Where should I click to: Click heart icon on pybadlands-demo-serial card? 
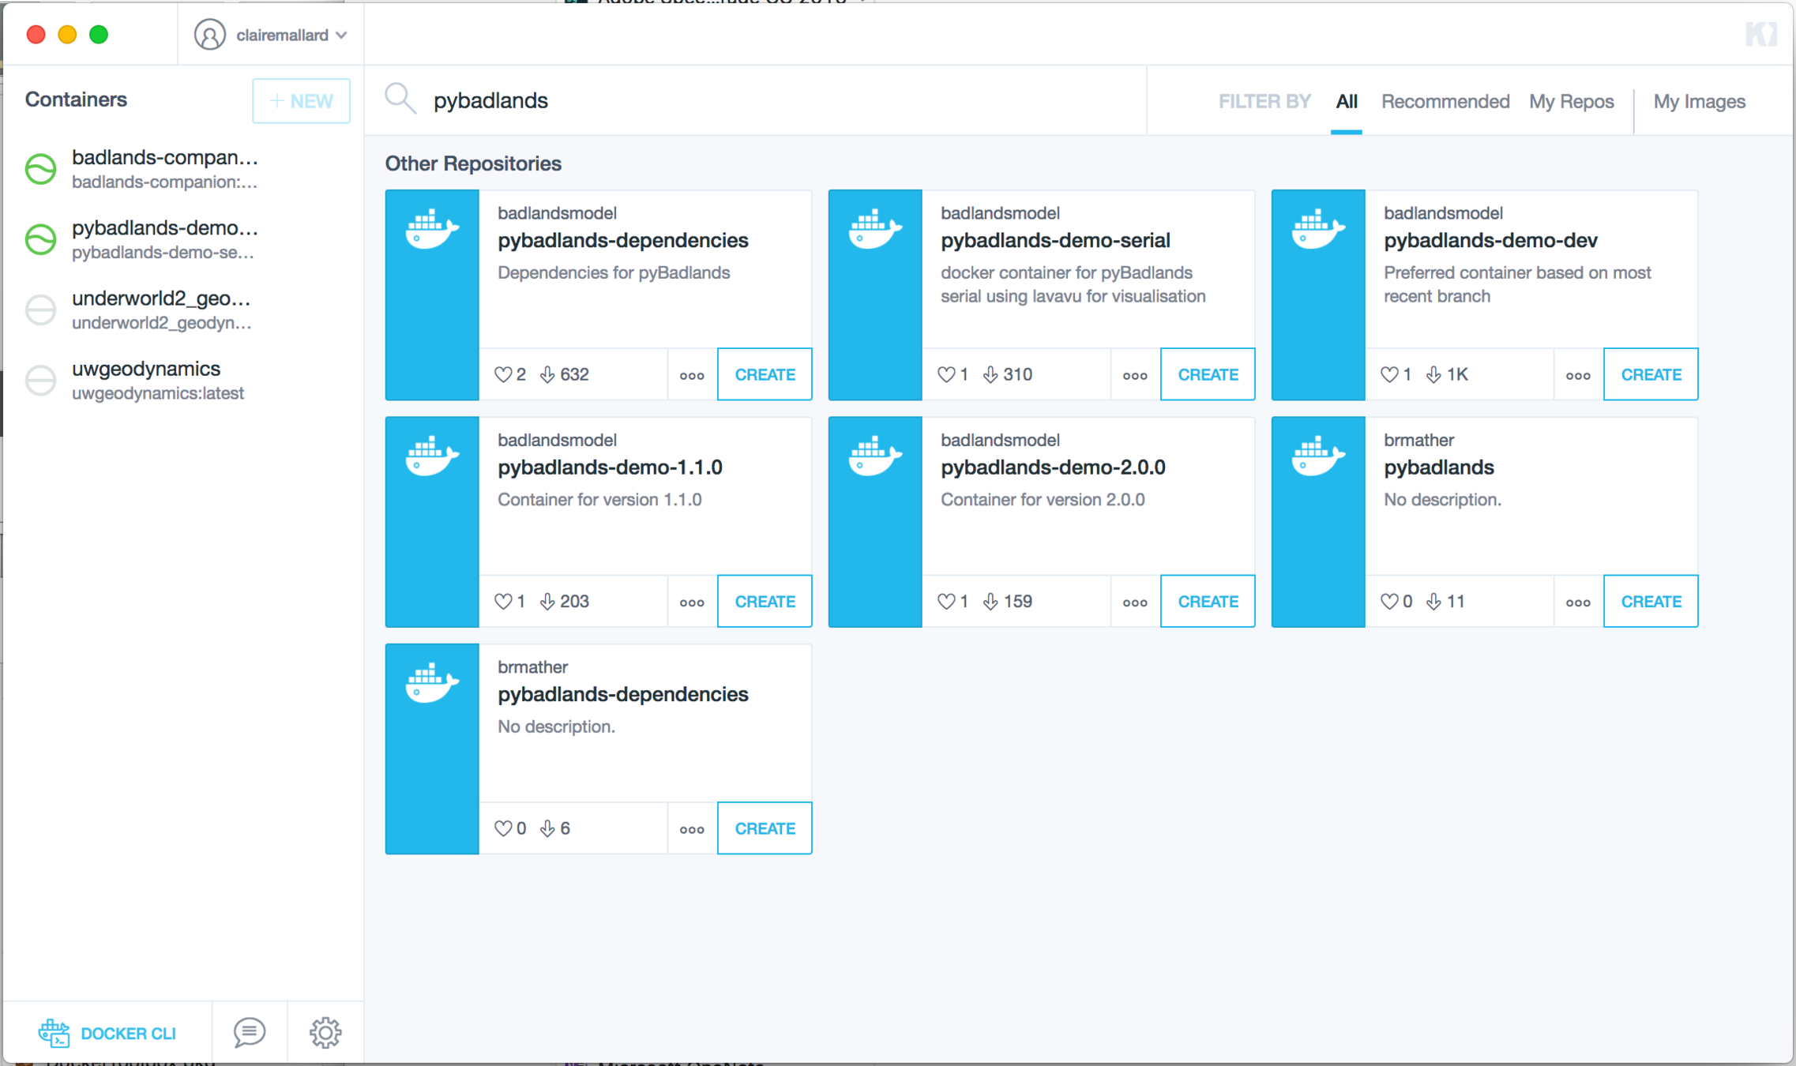pos(945,374)
